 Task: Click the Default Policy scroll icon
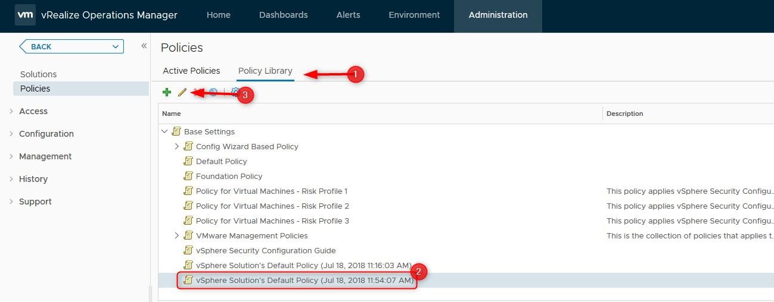point(188,161)
